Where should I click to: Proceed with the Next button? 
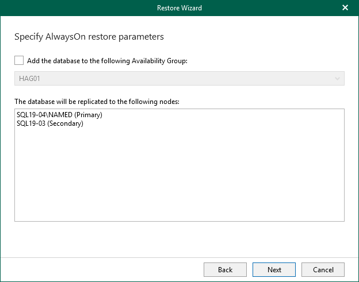pyautogui.click(x=274, y=269)
